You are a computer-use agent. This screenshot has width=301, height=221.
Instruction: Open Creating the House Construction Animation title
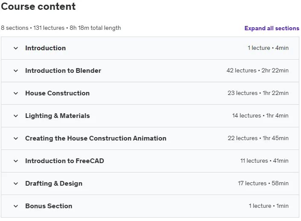96,138
